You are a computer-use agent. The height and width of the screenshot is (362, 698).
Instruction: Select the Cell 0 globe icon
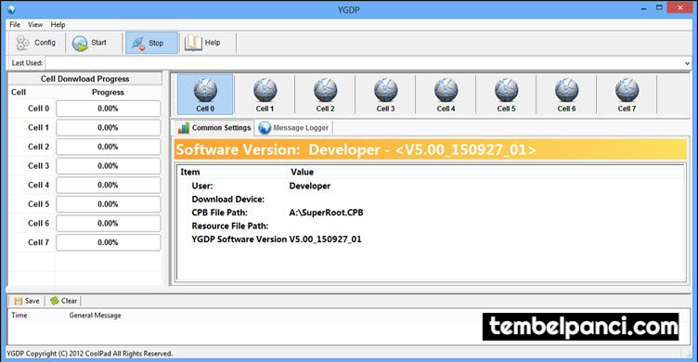click(x=205, y=90)
